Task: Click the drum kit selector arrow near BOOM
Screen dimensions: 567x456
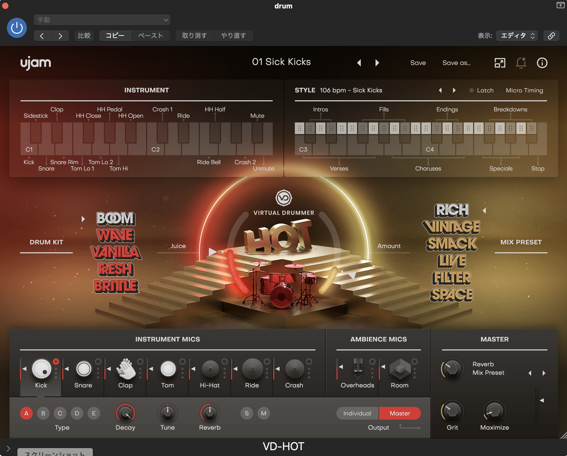Action: pos(83,219)
